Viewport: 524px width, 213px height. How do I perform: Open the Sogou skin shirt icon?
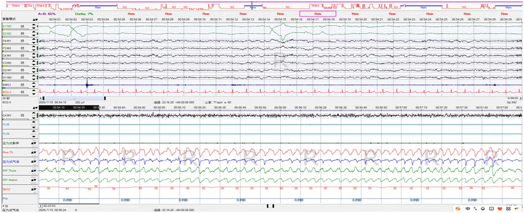501,208
